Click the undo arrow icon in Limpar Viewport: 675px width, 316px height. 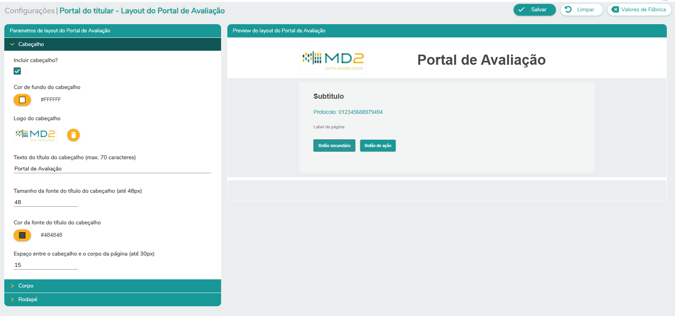568,9
